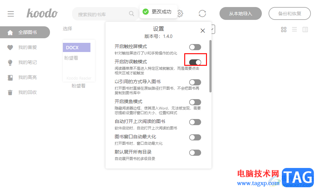Click description 打开图书时，窗口自动最大化
Screen dimensions: 317x190
(x=139, y=143)
